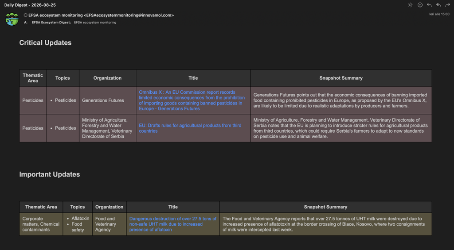The height and width of the screenshot is (250, 454).
Task: Click the Food safety topic bullet
Action: pos(78,227)
